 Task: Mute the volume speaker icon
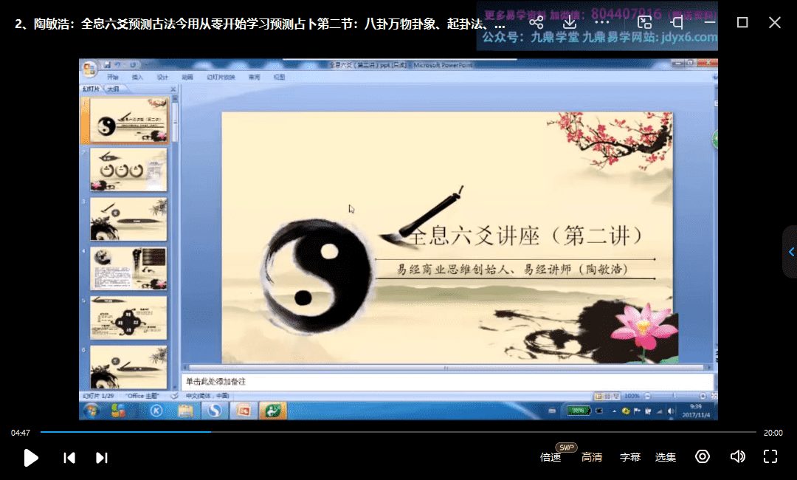click(x=736, y=456)
